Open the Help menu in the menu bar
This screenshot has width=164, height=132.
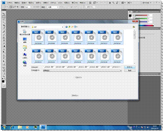[x=82, y=3]
